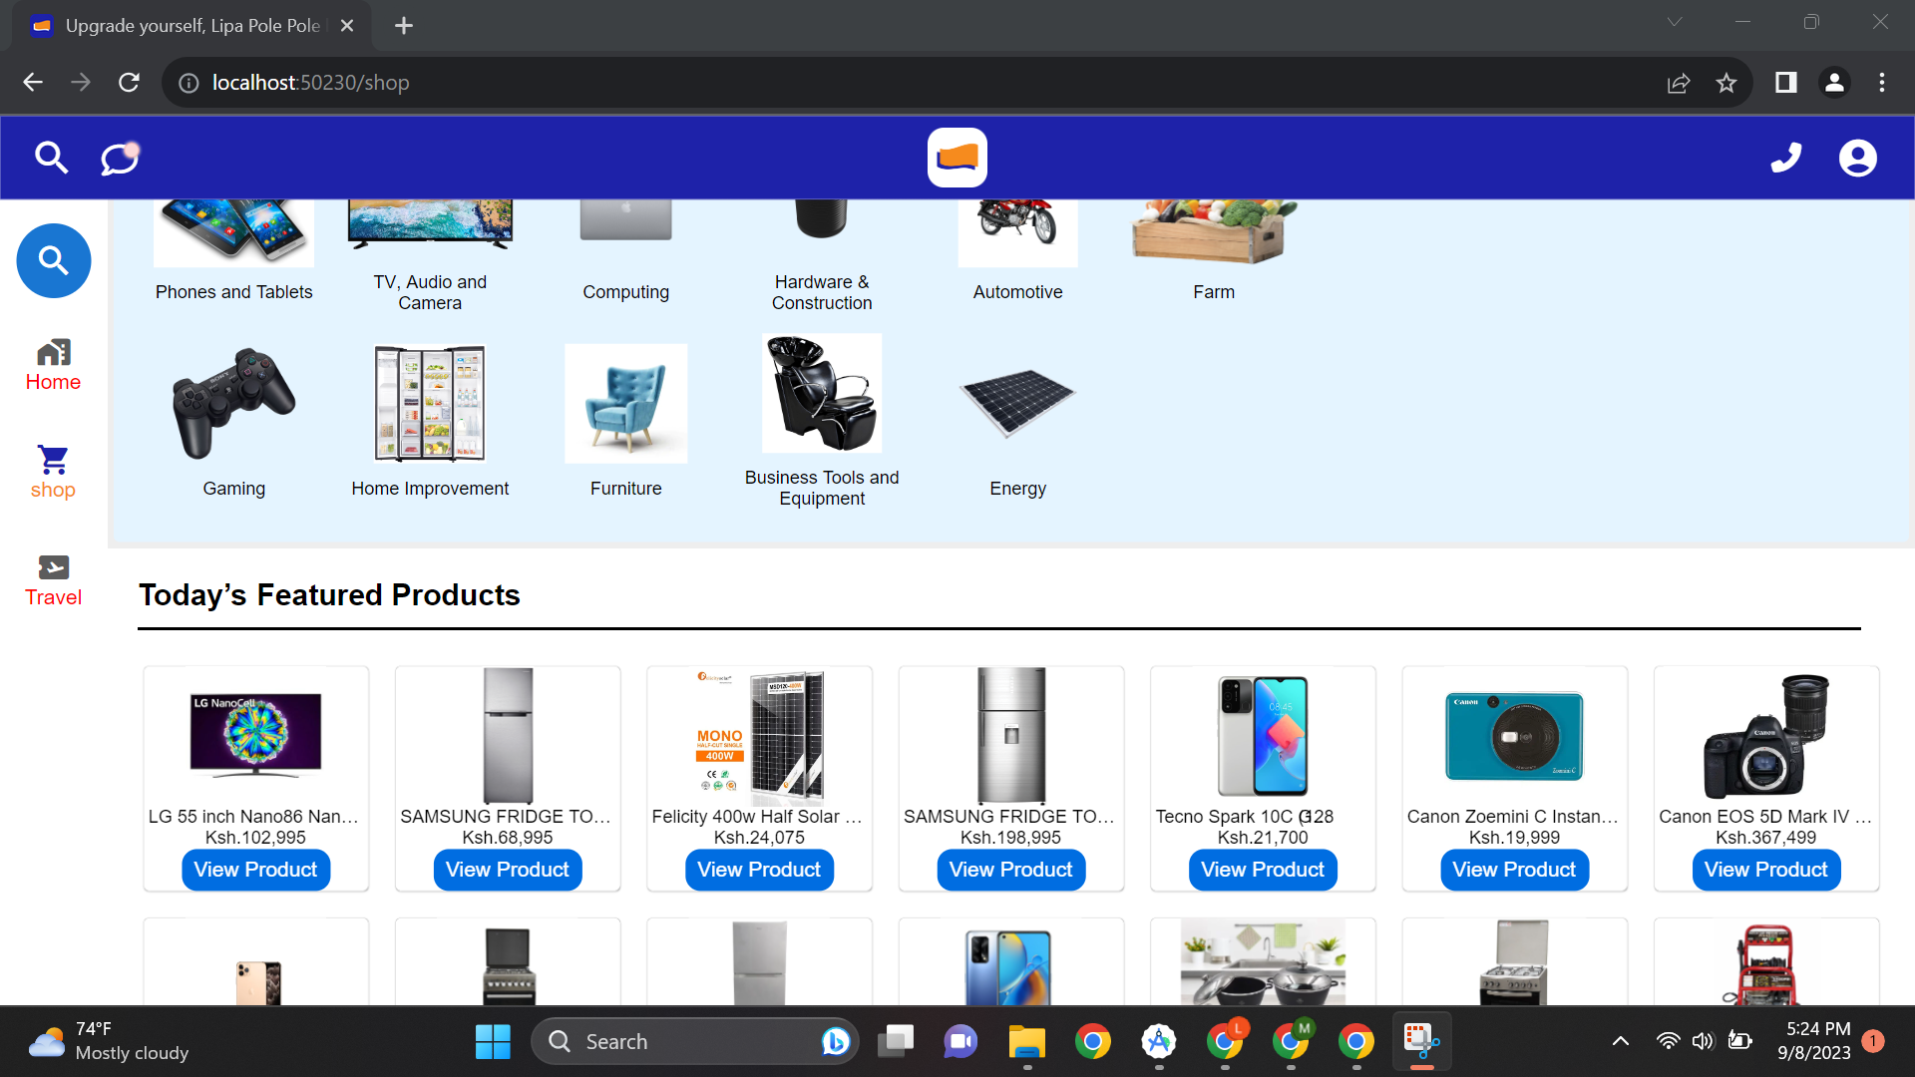View Product for Canon EOS 5D Mark IV
The width and height of the screenshot is (1915, 1077).
coord(1765,870)
